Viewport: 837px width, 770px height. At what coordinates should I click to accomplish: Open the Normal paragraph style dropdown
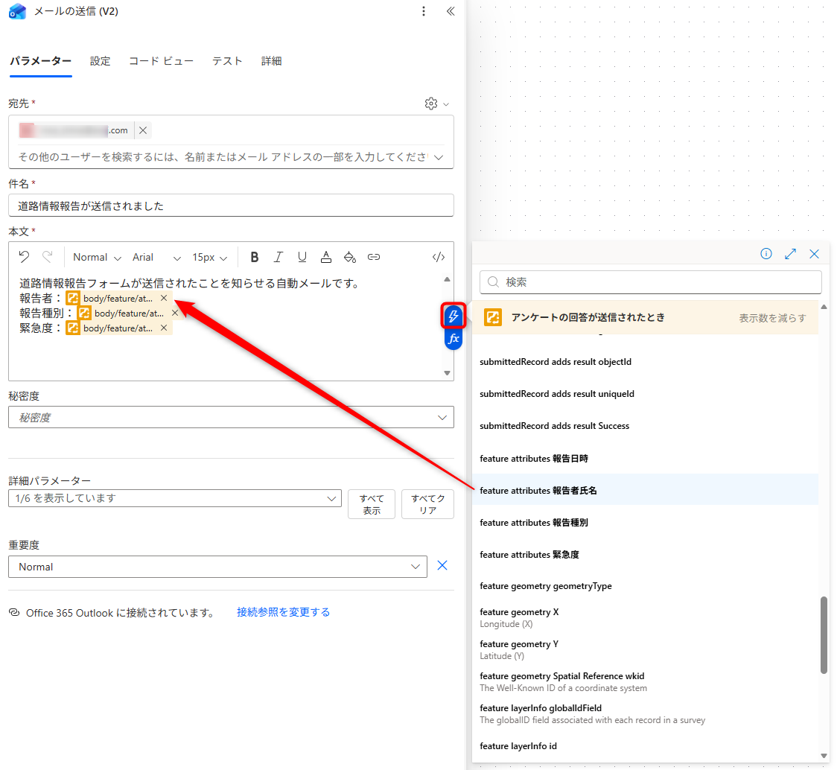(x=97, y=258)
